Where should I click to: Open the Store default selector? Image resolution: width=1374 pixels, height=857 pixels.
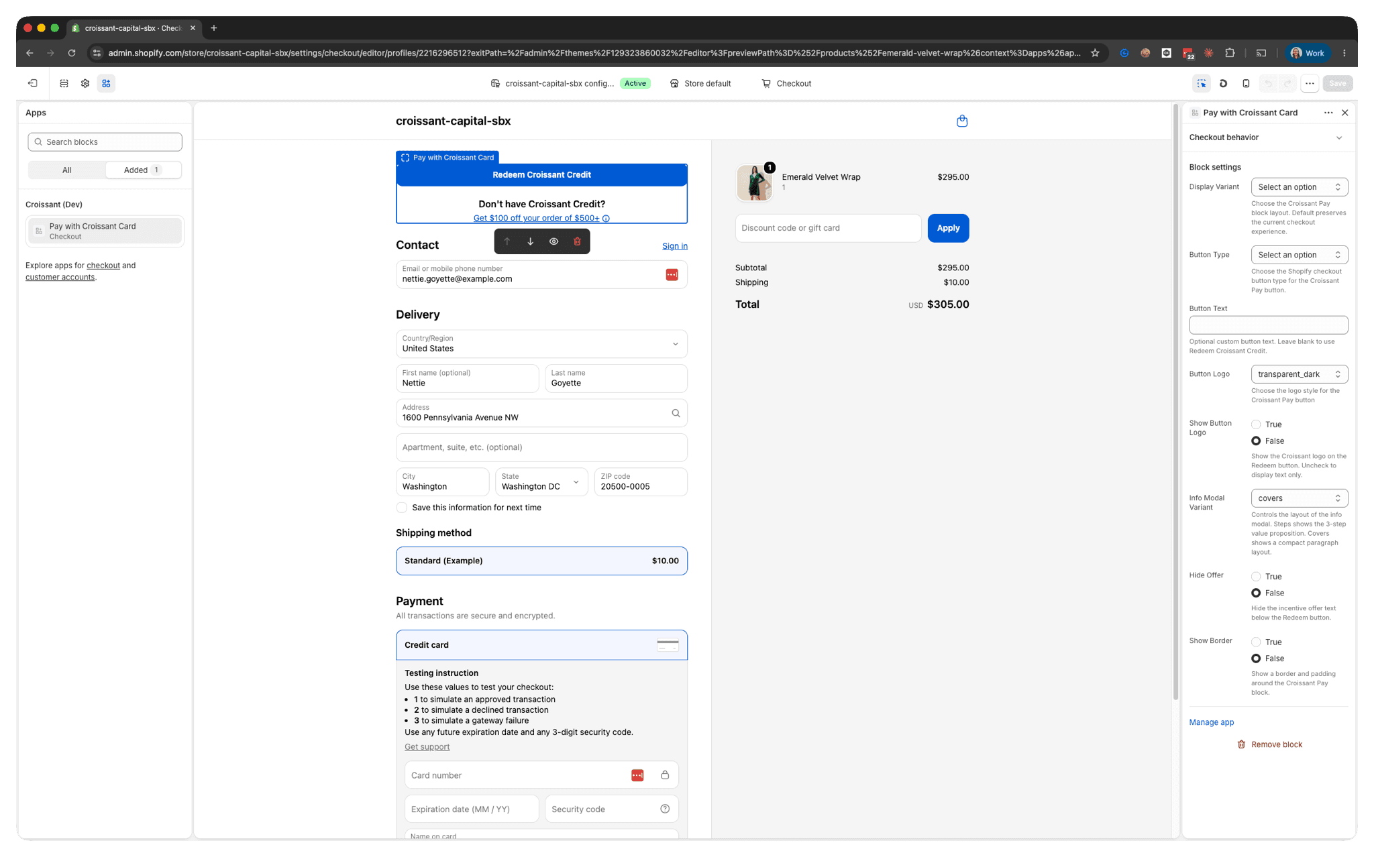[700, 84]
